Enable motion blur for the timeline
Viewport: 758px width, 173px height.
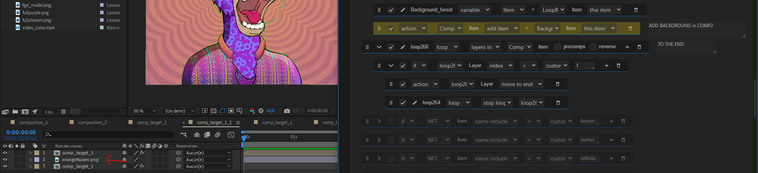[x=217, y=135]
